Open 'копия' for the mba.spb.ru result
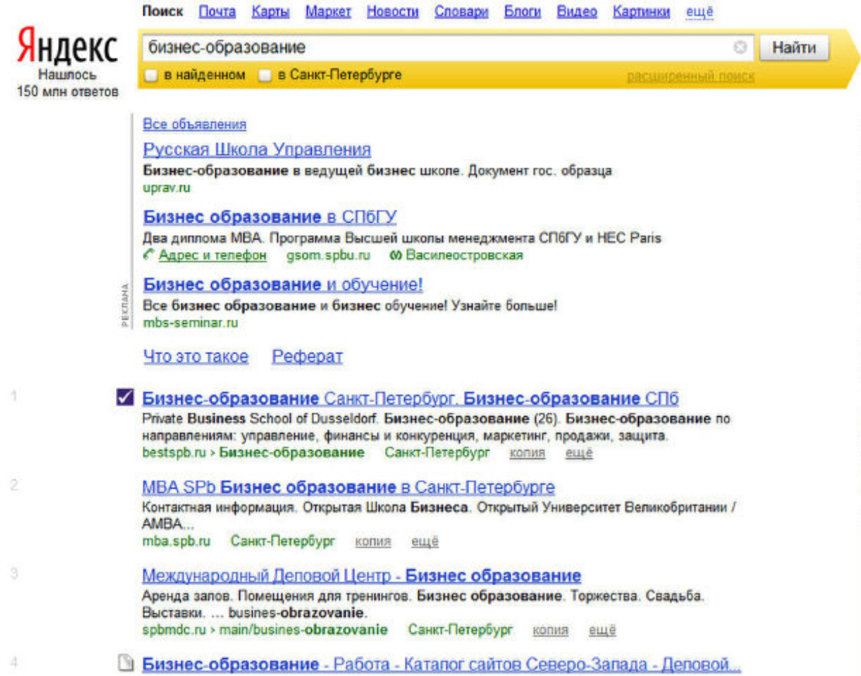The height and width of the screenshot is (676, 861). click(373, 542)
